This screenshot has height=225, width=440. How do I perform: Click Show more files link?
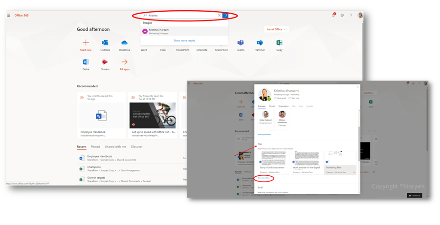[x=263, y=178]
